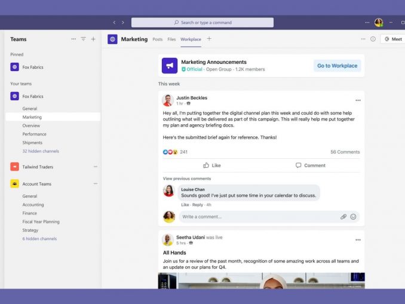Click Louise Chan's avatar
This screenshot has width=405, height=304.
click(x=169, y=191)
